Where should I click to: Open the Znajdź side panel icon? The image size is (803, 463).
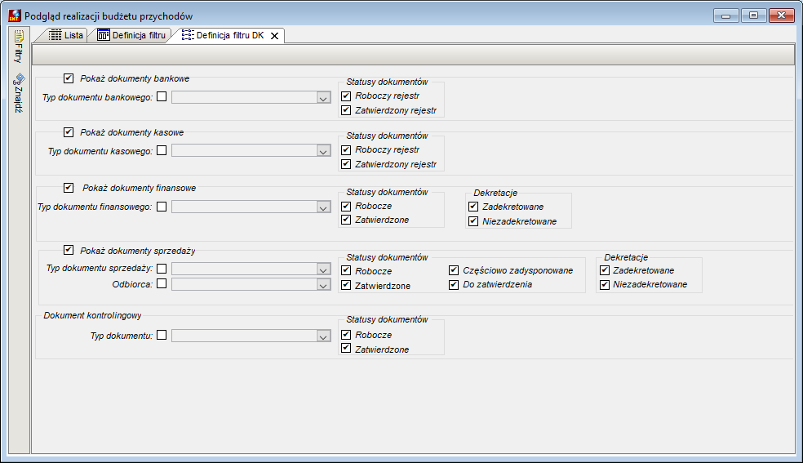point(19,79)
